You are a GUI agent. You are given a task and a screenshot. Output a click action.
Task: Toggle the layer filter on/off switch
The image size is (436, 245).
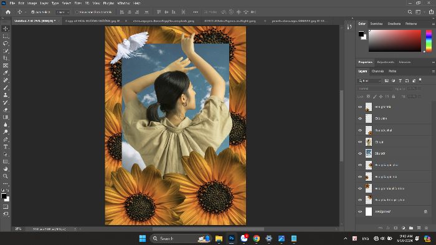(x=420, y=80)
